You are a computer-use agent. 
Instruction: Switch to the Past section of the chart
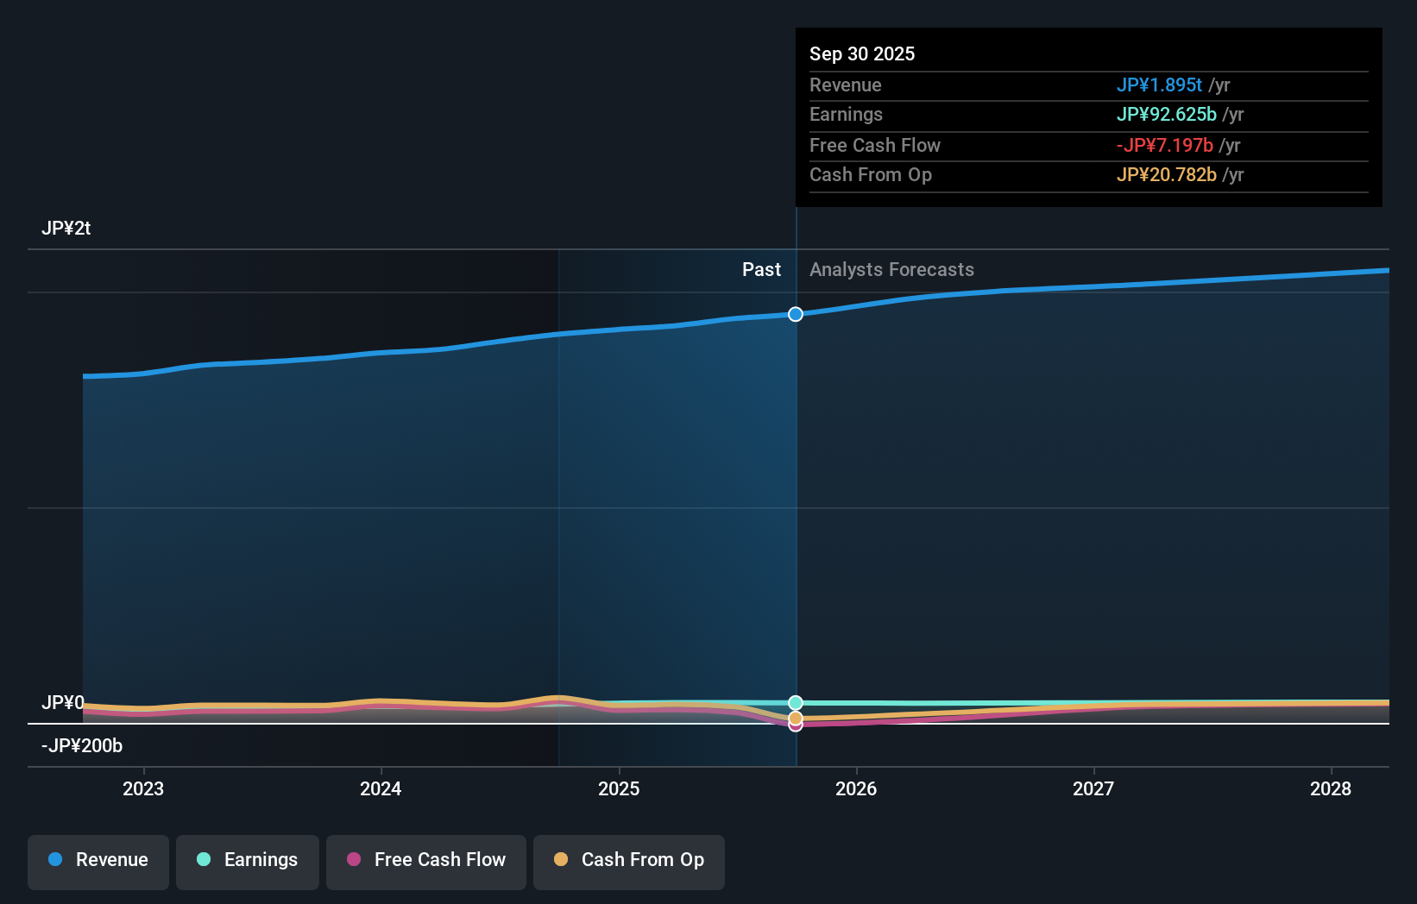(x=761, y=269)
